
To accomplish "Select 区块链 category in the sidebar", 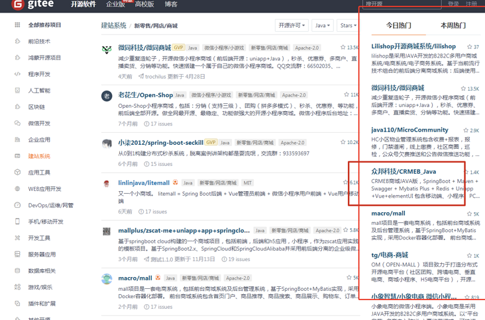I will pyautogui.click(x=36, y=107).
